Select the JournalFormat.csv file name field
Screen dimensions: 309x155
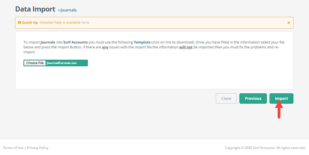tap(67, 63)
